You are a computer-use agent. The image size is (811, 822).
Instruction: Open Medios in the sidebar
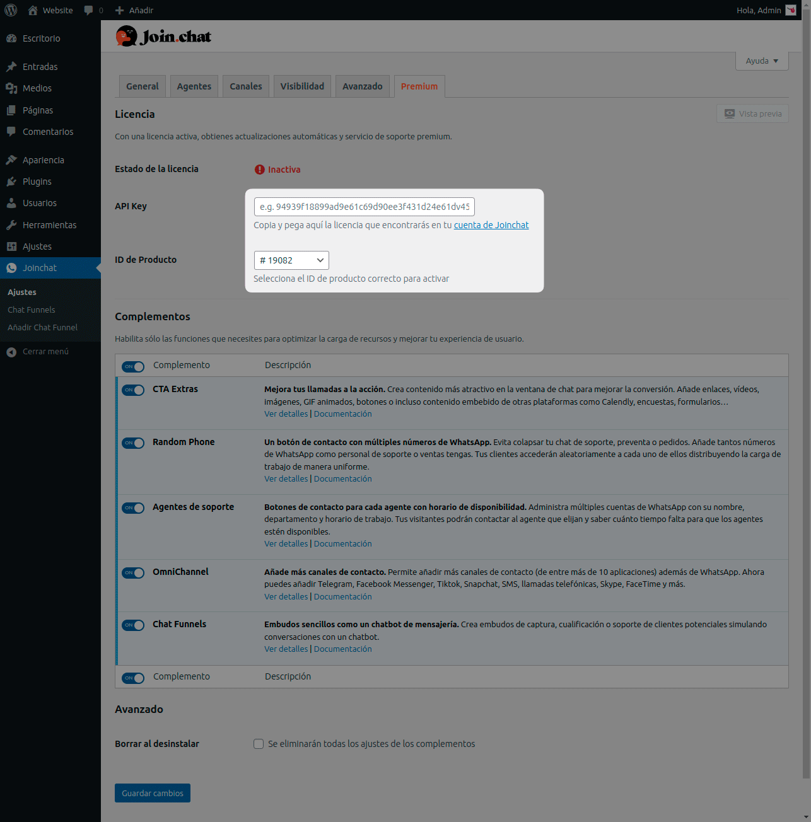[x=37, y=88]
